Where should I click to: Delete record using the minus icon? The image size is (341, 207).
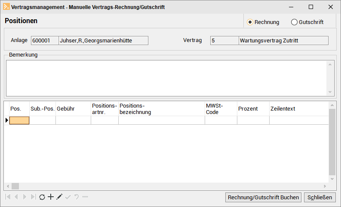(x=85, y=197)
